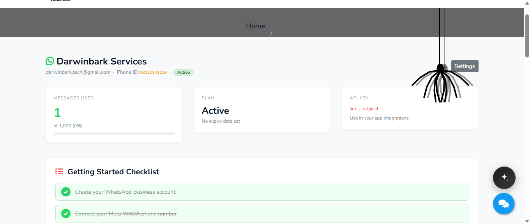Click the Plan card's Active value

[x=216, y=111]
